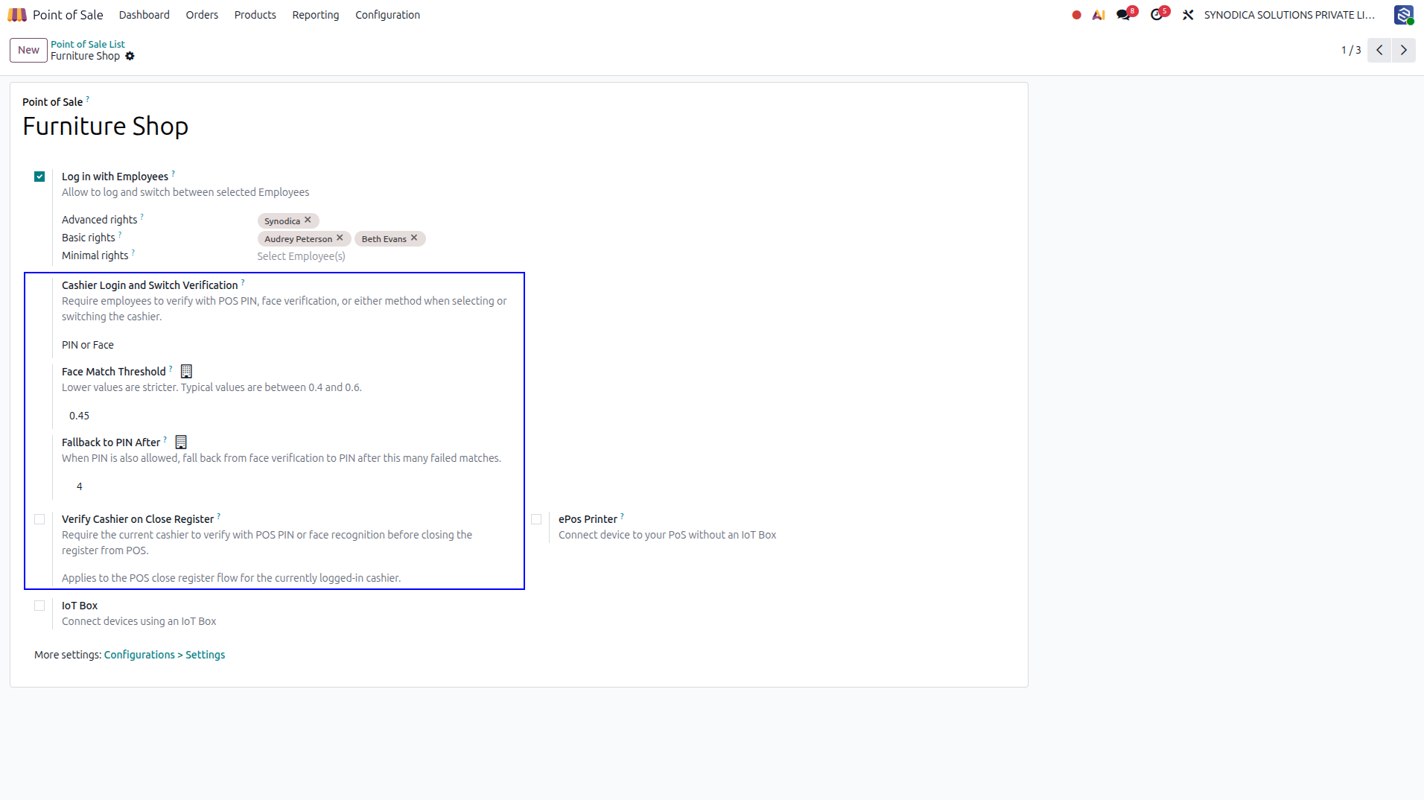Follow the Configurations > Settings link
The width and height of the screenshot is (1424, 800).
coord(165,655)
